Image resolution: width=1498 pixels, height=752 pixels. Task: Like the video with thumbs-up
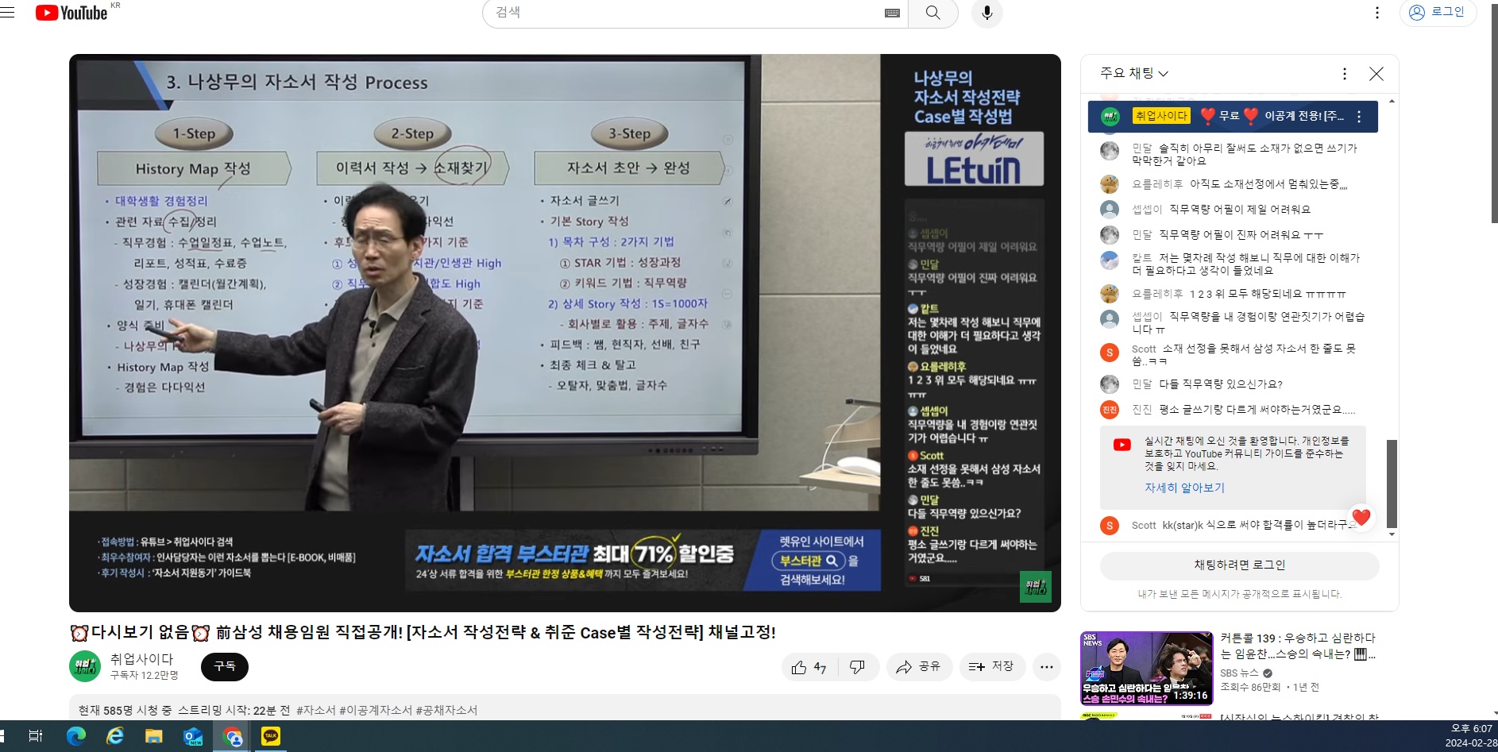click(x=809, y=667)
